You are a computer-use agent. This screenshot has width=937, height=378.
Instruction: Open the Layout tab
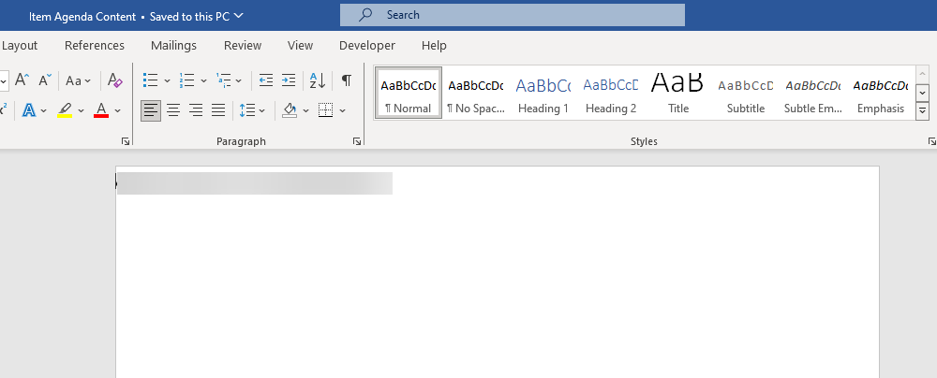click(x=19, y=46)
